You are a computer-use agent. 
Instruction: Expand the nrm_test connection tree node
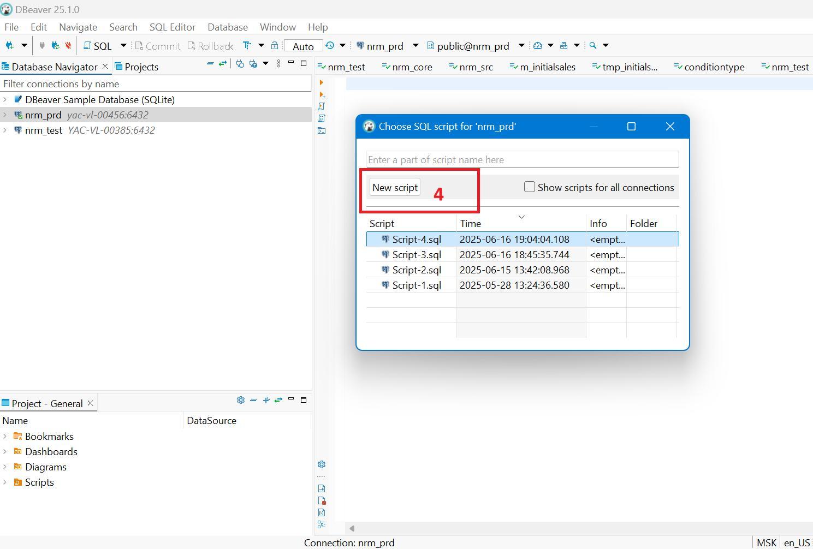coord(5,130)
